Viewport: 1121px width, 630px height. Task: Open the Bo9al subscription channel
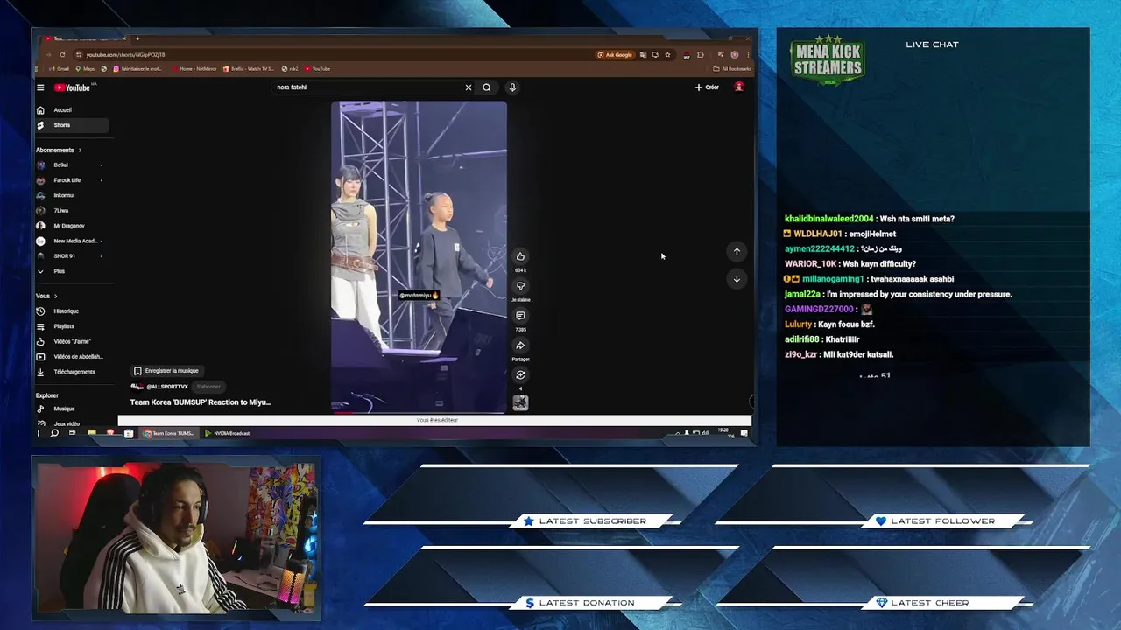point(72,164)
